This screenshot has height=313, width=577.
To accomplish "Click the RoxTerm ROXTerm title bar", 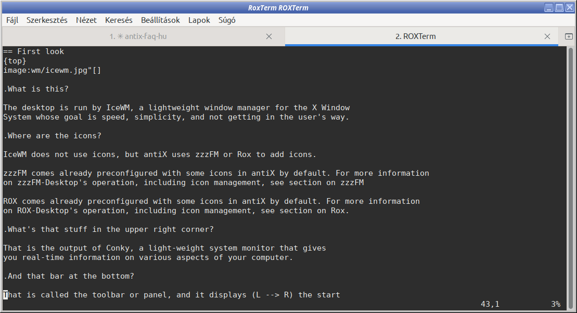I will click(278, 8).
